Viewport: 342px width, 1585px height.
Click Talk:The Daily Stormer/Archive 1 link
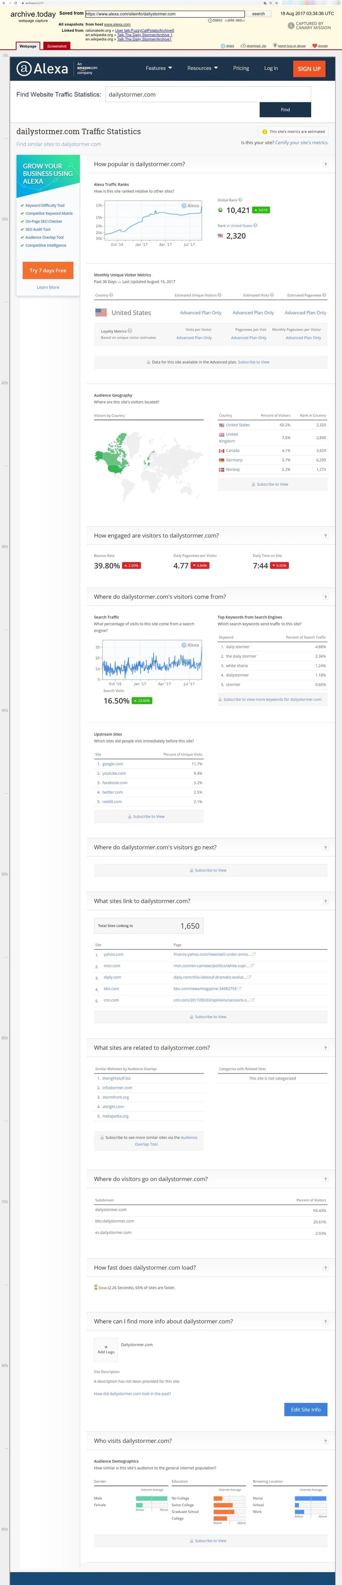145,34
